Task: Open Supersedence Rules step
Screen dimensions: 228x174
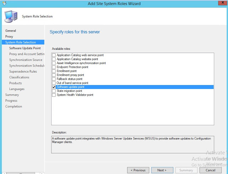Action: pos(23,72)
